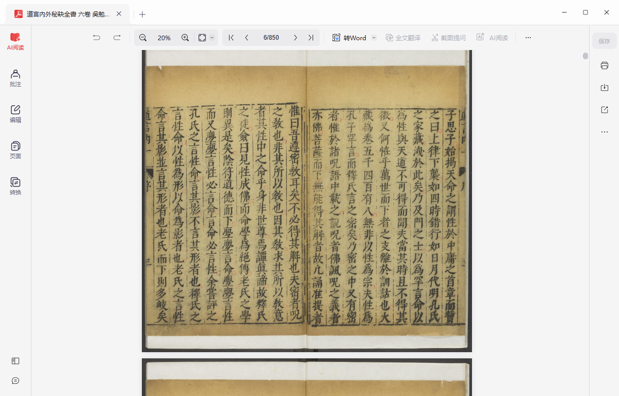Viewport: 619px width, 396px height.
Task: Open the AI阅读 sidebar panel
Action: click(15, 41)
